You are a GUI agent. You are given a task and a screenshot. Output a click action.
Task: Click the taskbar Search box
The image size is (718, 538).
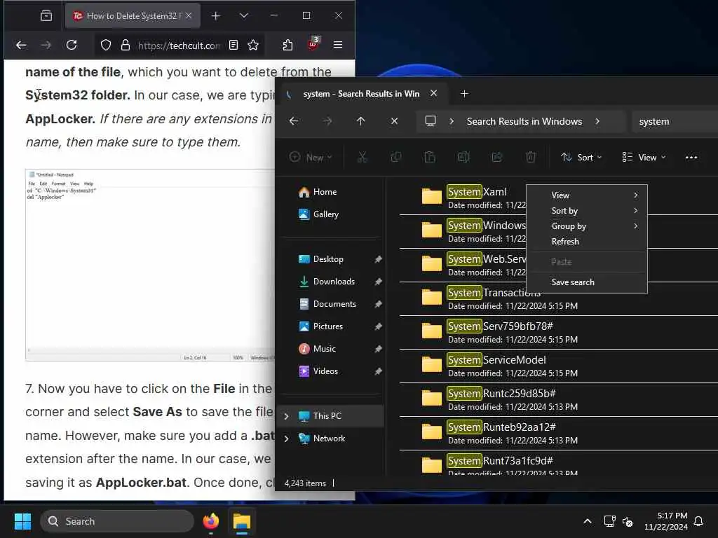click(x=117, y=521)
